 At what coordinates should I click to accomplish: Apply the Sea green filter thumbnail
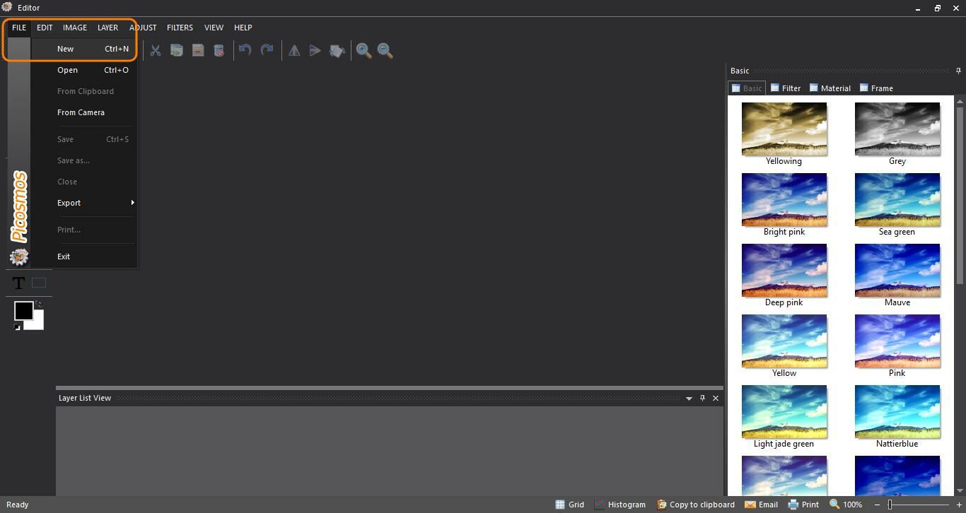(x=897, y=200)
